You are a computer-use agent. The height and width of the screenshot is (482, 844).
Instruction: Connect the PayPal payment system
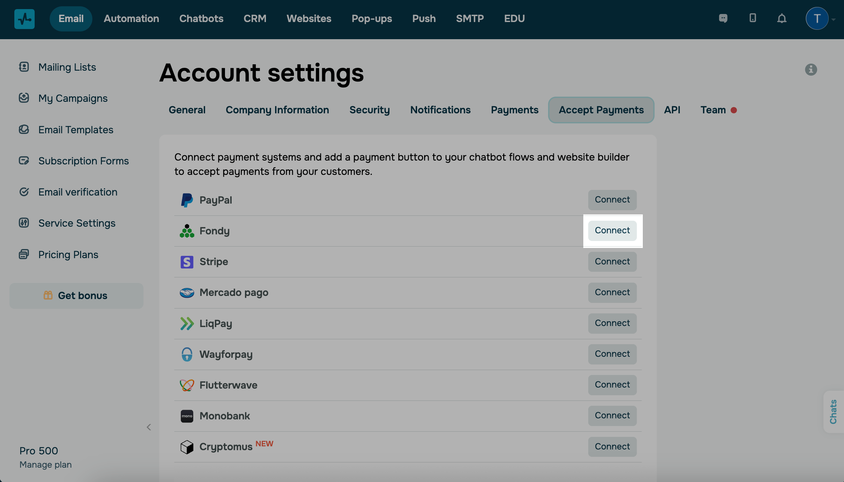click(x=612, y=200)
